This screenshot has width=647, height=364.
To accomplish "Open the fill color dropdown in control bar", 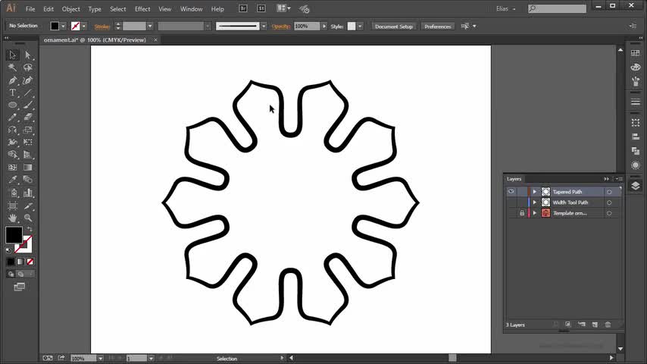I will (x=63, y=26).
